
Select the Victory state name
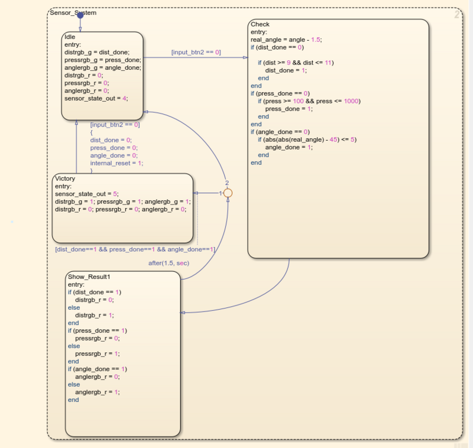[x=65, y=178]
